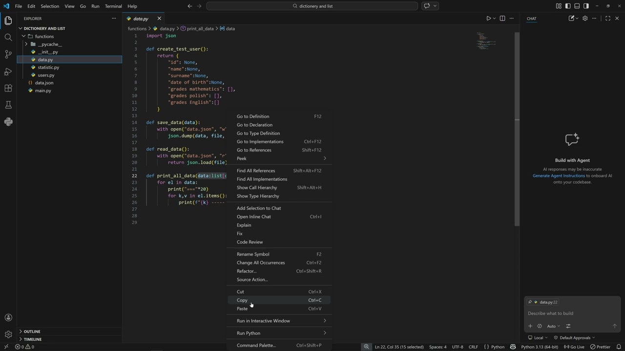
Task: Toggle the Secondary Side Bar layout button
Action: coord(586,6)
